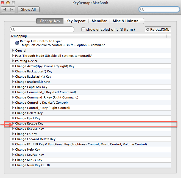
Task: Switch to the Key Repeat tab
Action: click(x=76, y=21)
